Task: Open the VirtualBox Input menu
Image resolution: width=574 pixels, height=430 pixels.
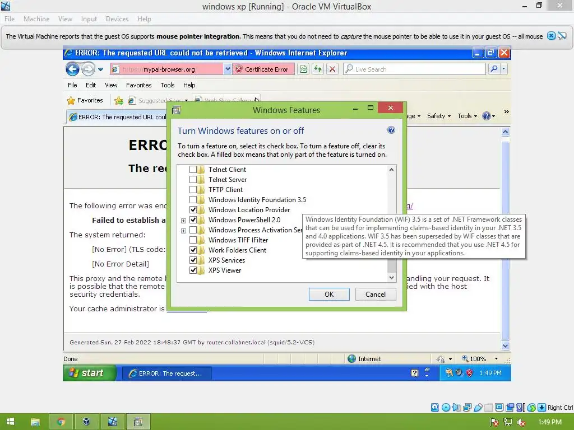Action: click(x=89, y=18)
